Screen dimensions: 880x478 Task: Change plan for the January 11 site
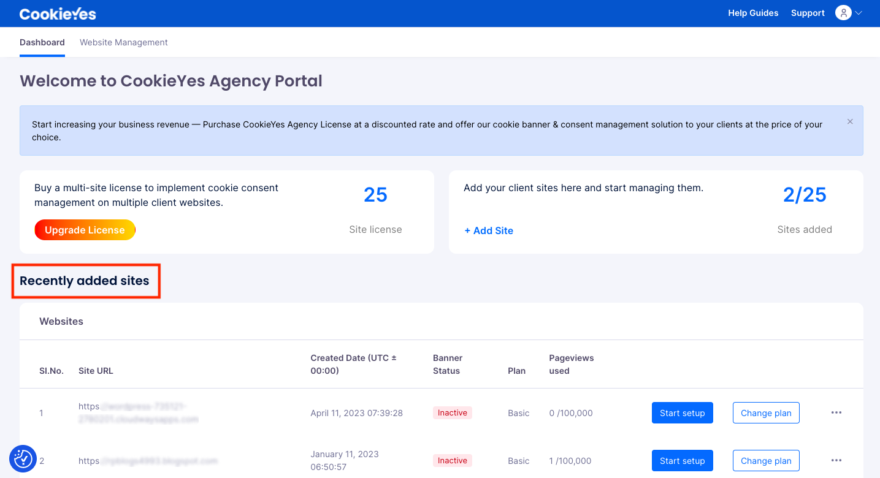(766, 460)
